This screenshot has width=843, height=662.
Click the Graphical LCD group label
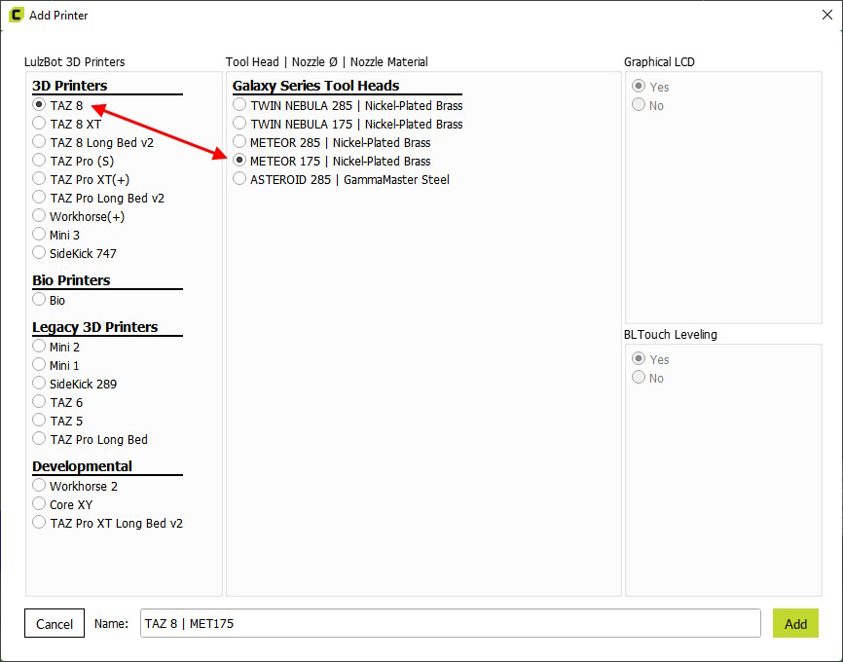coord(659,62)
